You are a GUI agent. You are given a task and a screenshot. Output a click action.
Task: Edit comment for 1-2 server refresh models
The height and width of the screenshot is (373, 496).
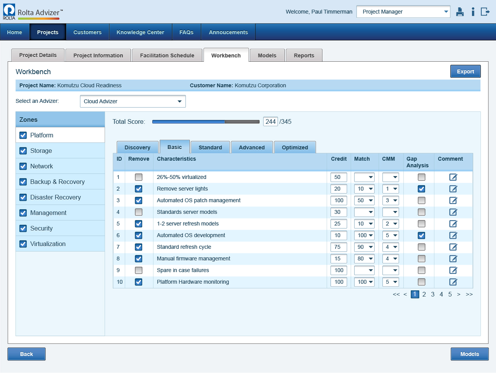coord(453,224)
